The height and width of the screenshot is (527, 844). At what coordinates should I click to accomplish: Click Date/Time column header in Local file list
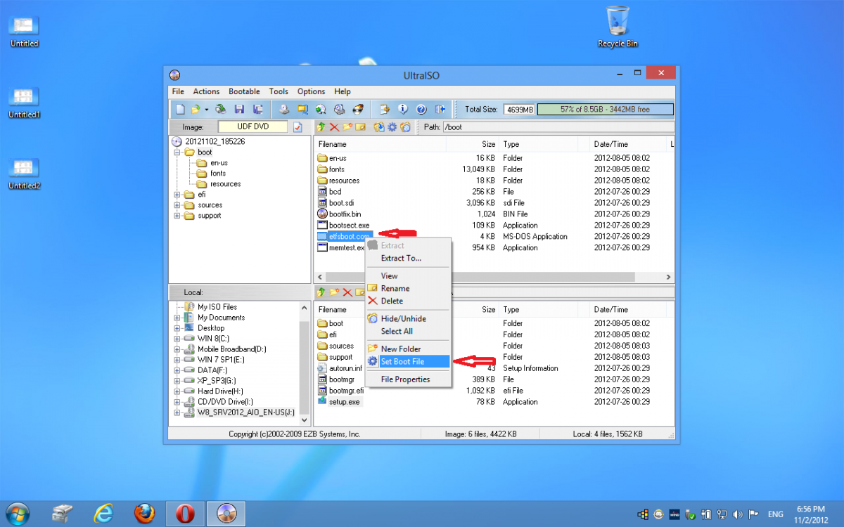click(629, 309)
